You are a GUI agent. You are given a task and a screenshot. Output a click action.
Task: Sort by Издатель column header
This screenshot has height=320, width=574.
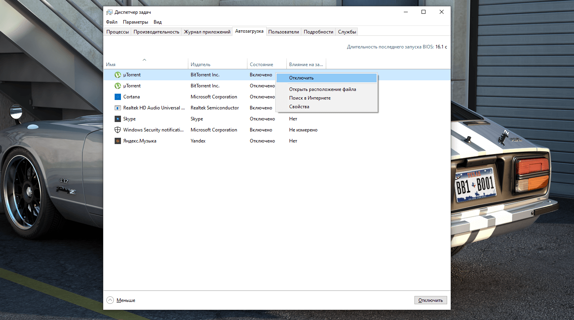pyautogui.click(x=201, y=65)
